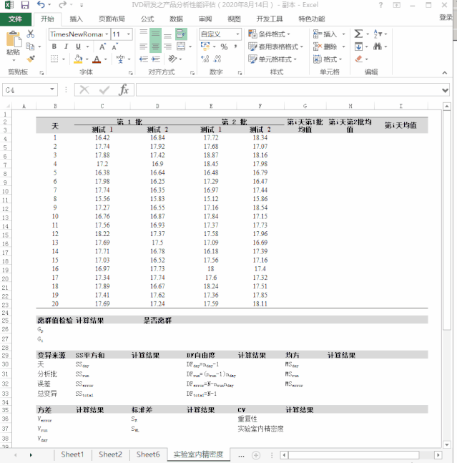Click the percent style icon

[224, 47]
